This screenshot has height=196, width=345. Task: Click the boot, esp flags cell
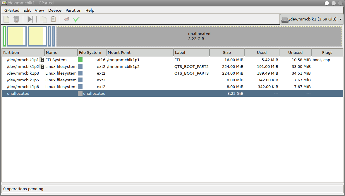click(x=321, y=60)
